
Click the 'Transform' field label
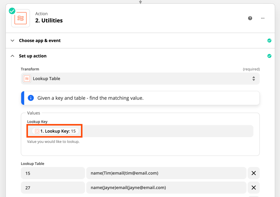30,69
